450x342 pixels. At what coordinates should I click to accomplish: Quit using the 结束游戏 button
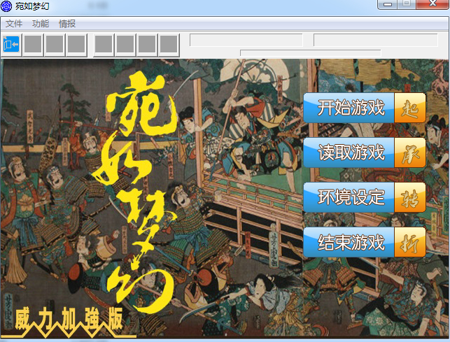point(365,242)
